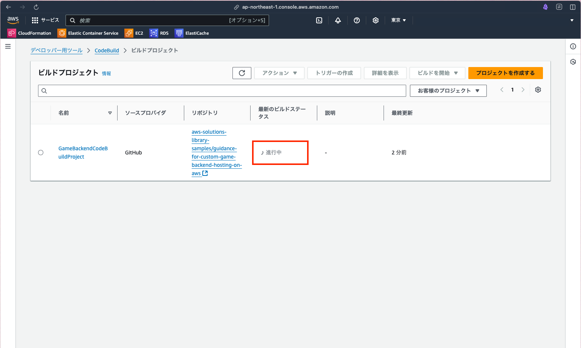This screenshot has height=348, width=581.
Task: Sort by the 名前 column arrow
Action: [x=110, y=113]
